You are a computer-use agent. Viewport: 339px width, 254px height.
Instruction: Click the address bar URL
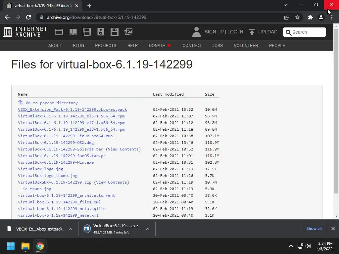coord(96,17)
